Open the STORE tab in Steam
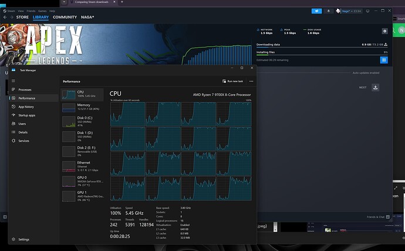Screen dimensions: 405x251 tap(22, 17)
